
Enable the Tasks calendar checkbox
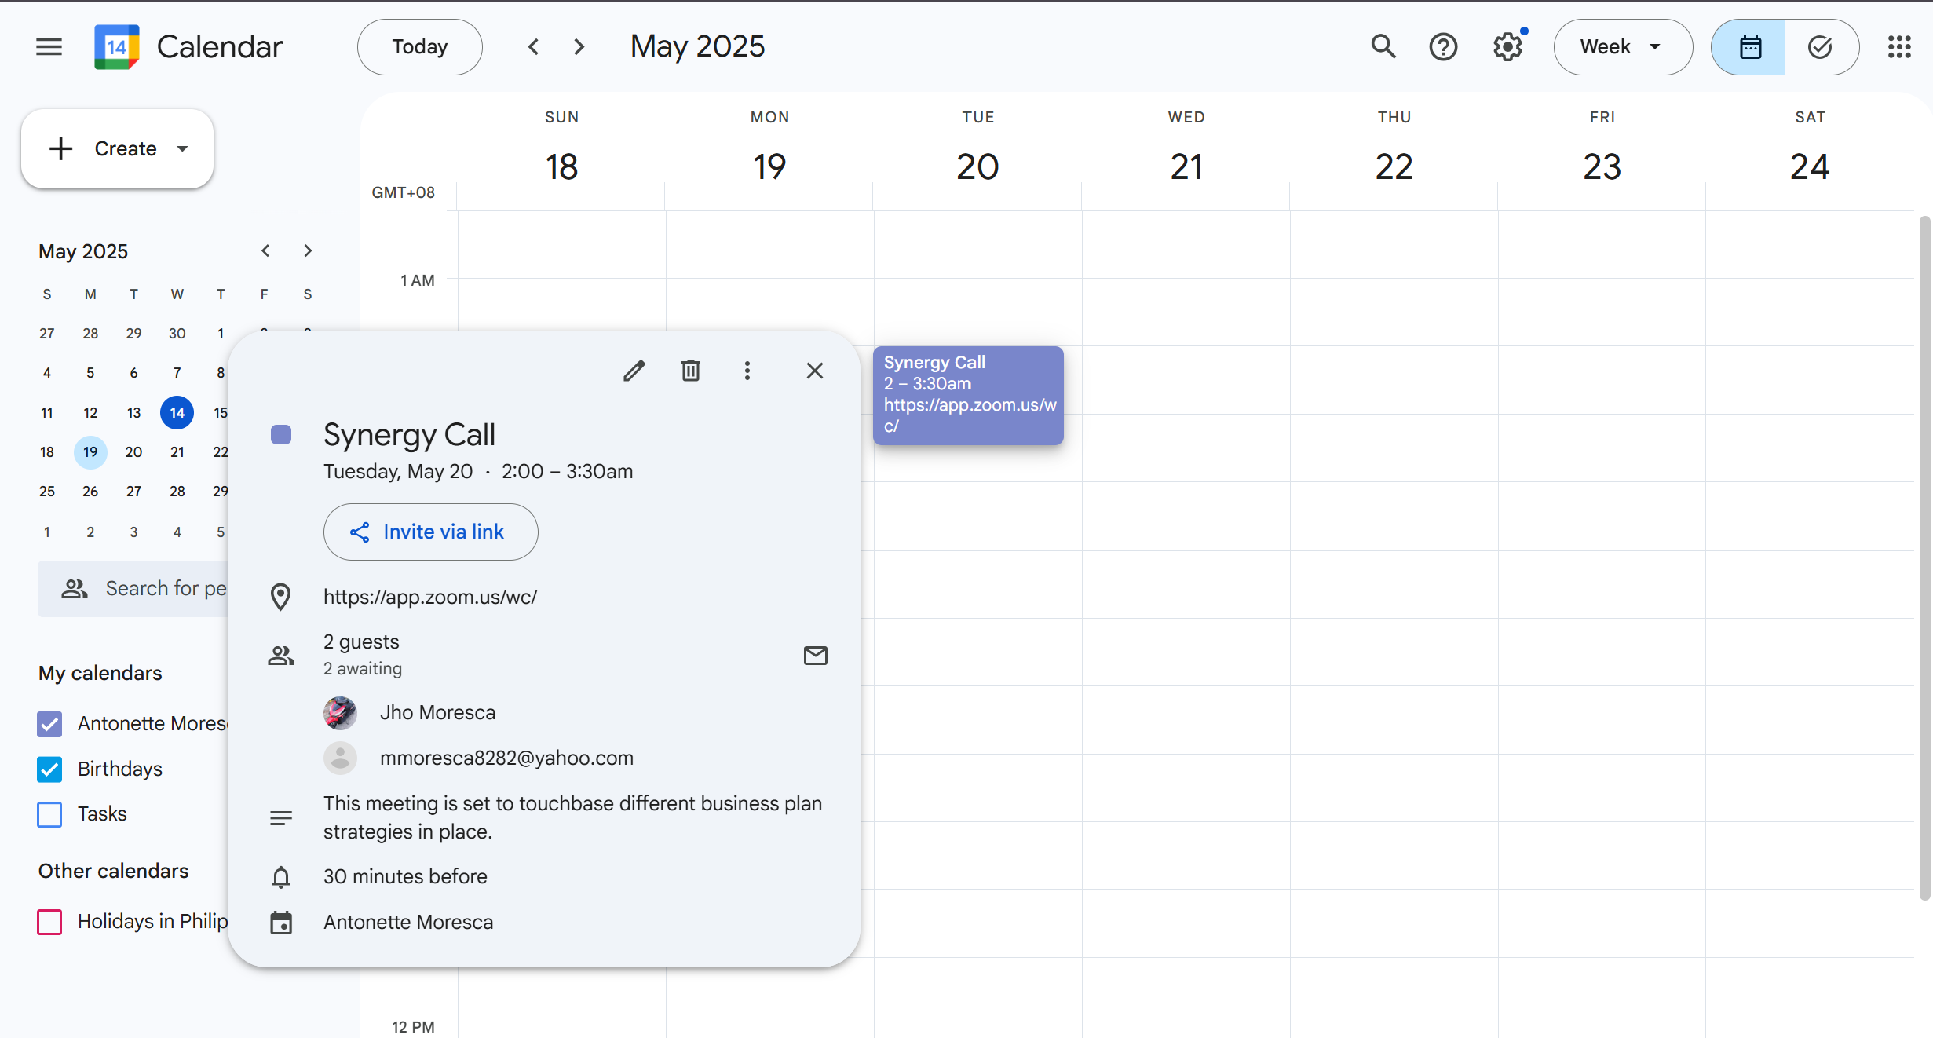pos(49,814)
